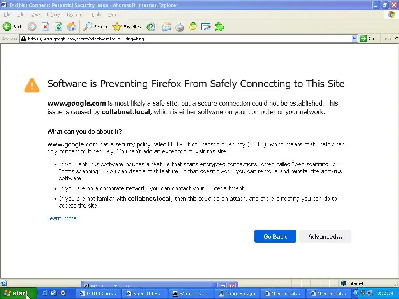The width and height of the screenshot is (399, 299).
Task: Print the page with printer icon
Action: pos(180,27)
